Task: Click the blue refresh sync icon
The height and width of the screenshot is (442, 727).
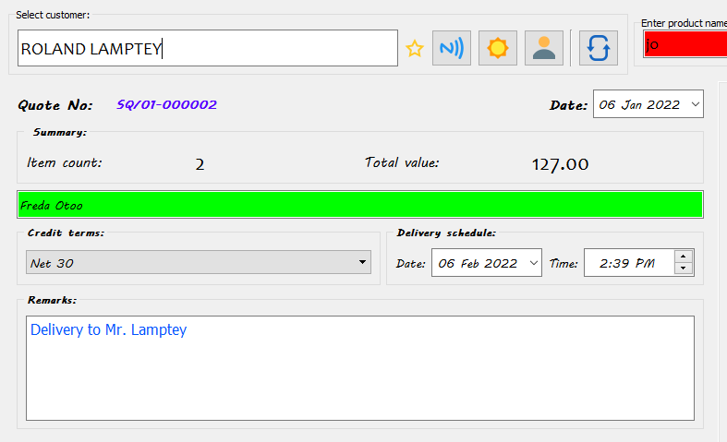Action: pyautogui.click(x=599, y=48)
